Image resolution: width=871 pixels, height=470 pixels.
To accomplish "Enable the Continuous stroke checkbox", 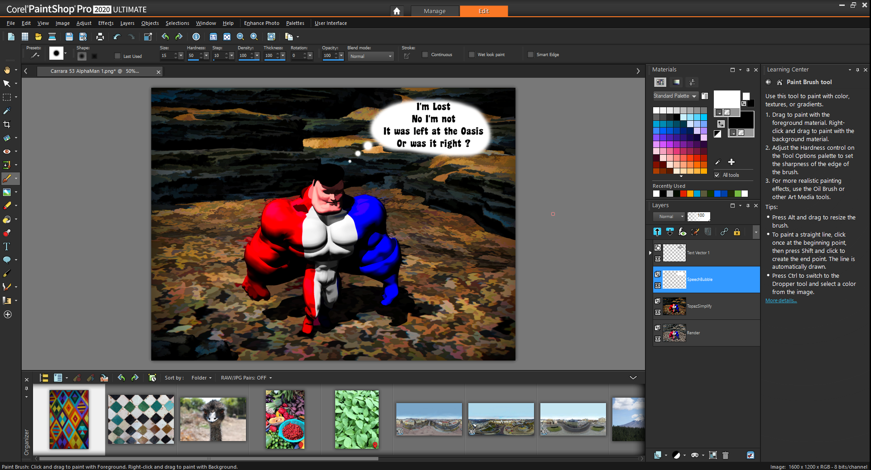I will click(x=425, y=54).
